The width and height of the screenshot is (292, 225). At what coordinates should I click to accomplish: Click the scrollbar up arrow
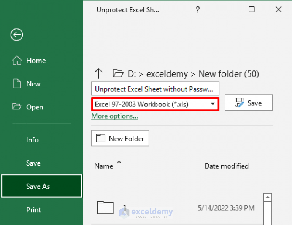click(x=268, y=197)
